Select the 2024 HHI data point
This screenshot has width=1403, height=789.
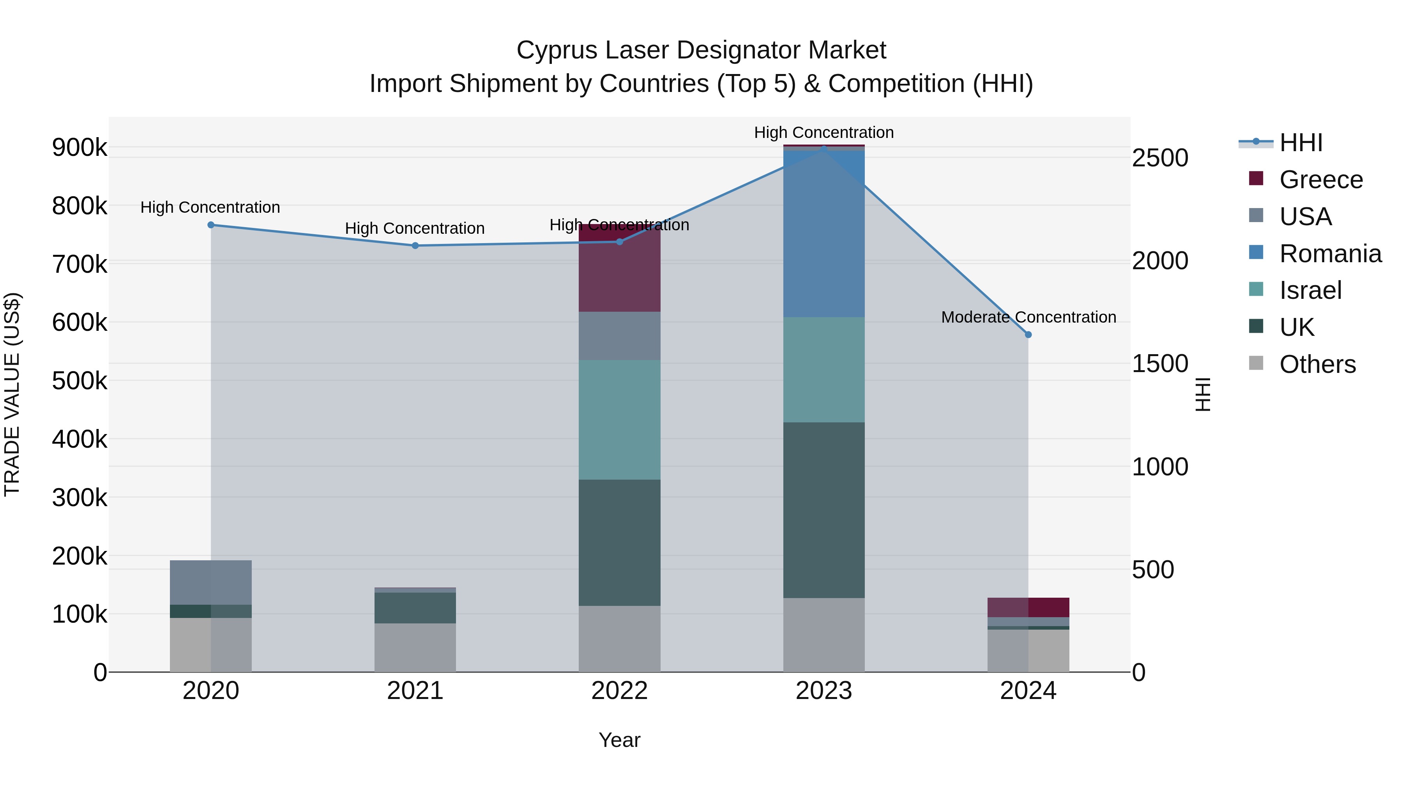pos(1028,335)
